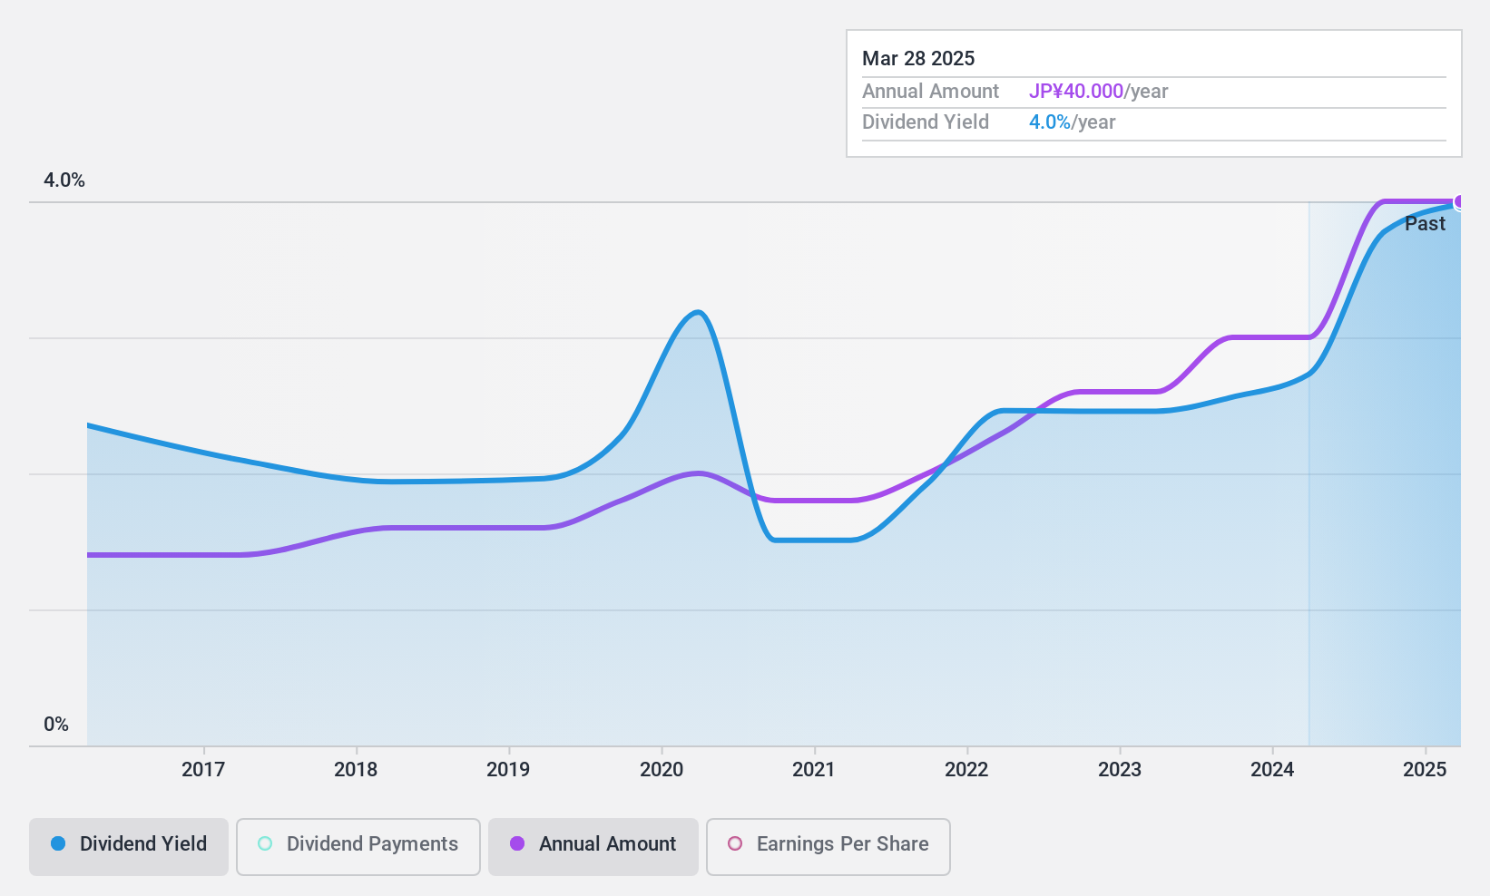Click the purple Annual Amount legend dot
1490x896 pixels.
517,843
